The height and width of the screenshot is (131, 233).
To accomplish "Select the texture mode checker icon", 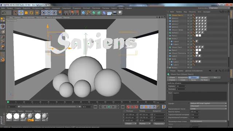I will click(x=3, y=32).
